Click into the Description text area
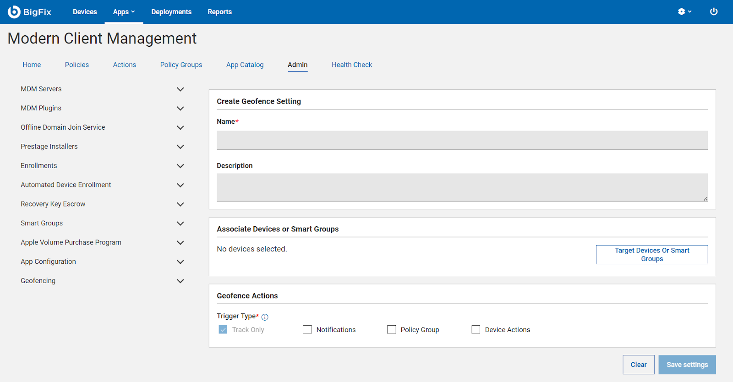Image resolution: width=733 pixels, height=382 pixels. point(462,187)
